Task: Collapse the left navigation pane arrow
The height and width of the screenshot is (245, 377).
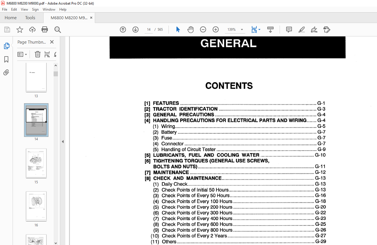Action: coord(63,141)
